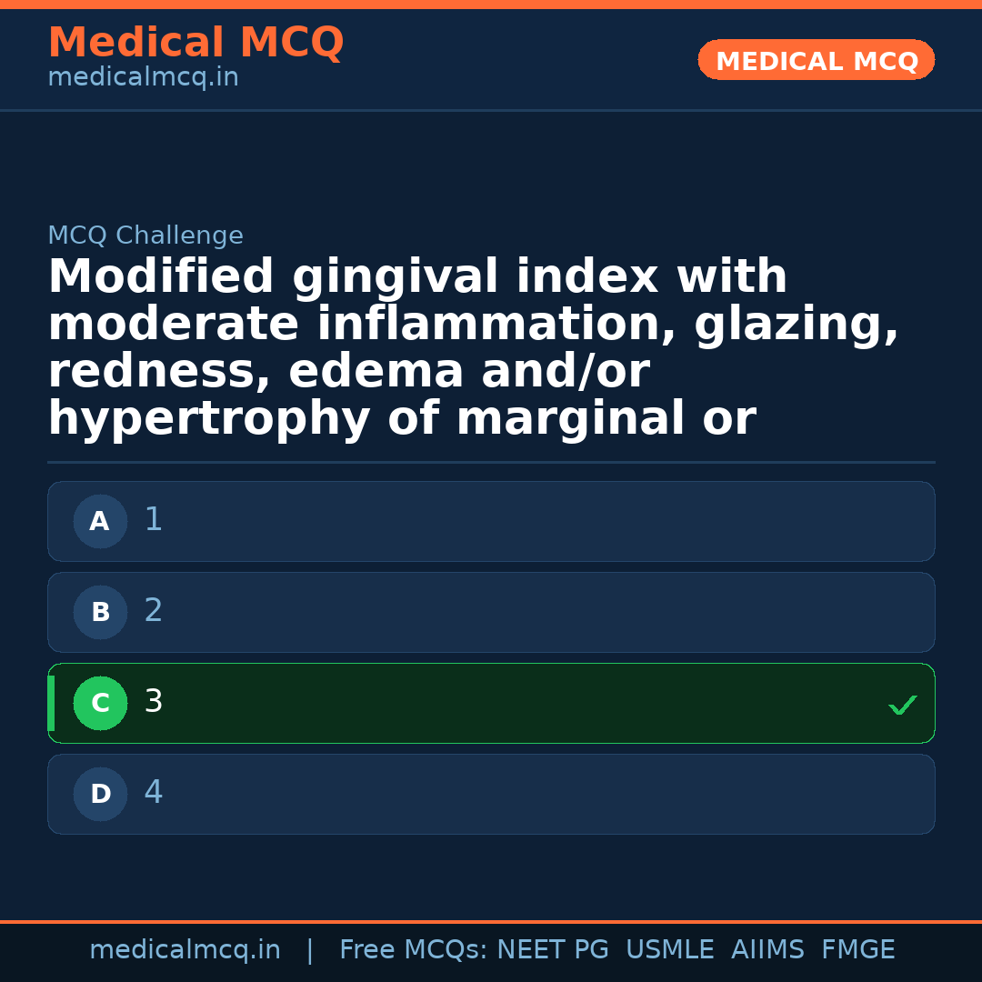Screen dimensions: 982x982
Task: Click the green C circle badge
Action: [100, 703]
